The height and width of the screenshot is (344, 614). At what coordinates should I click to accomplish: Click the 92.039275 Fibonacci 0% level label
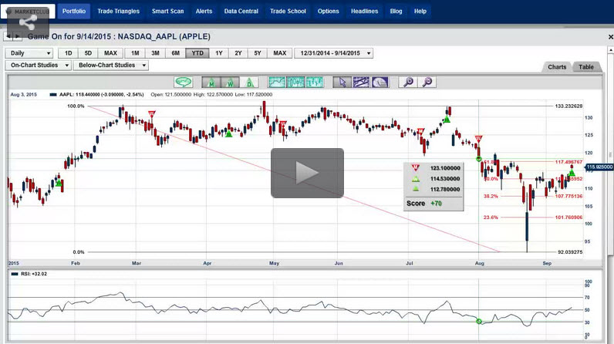(x=570, y=252)
